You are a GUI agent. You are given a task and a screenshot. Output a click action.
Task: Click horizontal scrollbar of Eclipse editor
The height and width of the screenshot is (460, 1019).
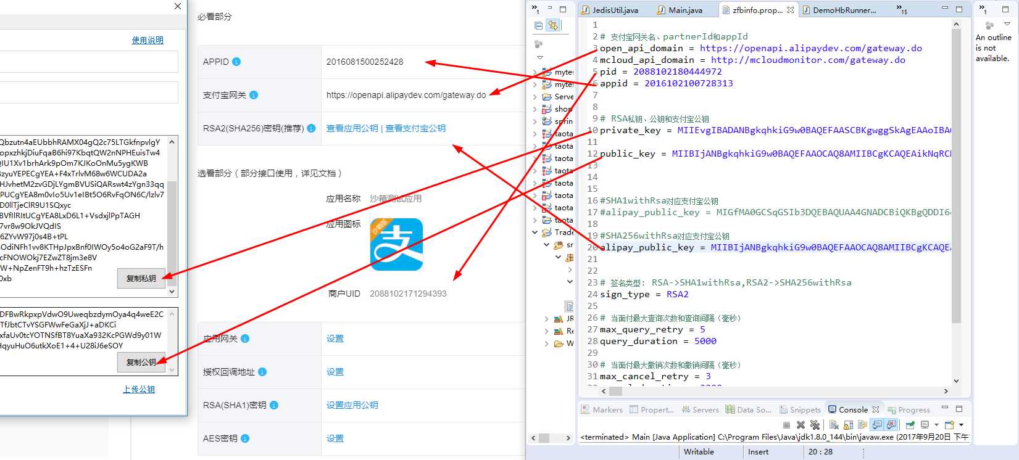coord(615,391)
